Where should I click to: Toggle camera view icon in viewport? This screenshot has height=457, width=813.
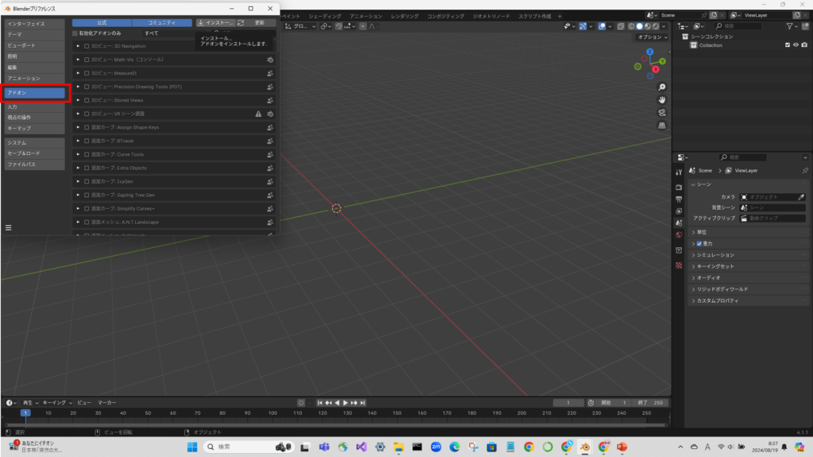click(x=662, y=113)
